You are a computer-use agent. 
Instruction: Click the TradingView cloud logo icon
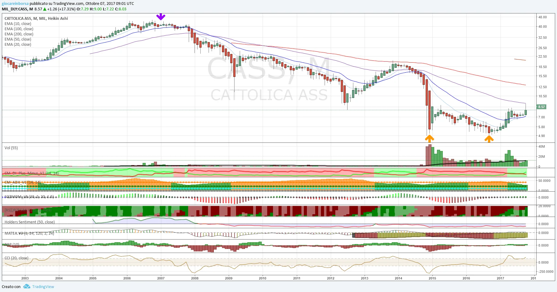(x=27, y=287)
